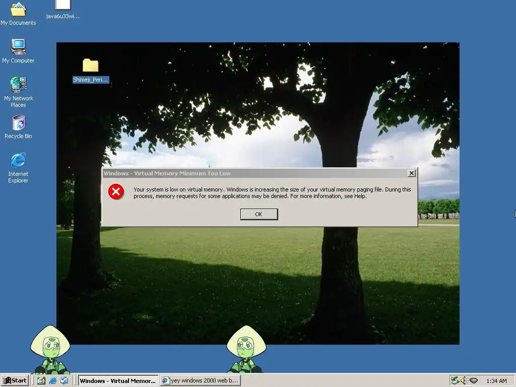
Task: Click the dialog title bar text
Action: click(x=167, y=173)
